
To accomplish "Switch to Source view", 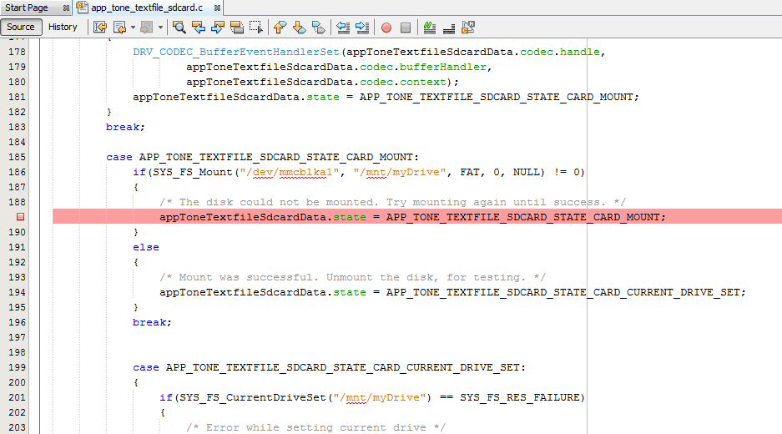I will 21,27.
